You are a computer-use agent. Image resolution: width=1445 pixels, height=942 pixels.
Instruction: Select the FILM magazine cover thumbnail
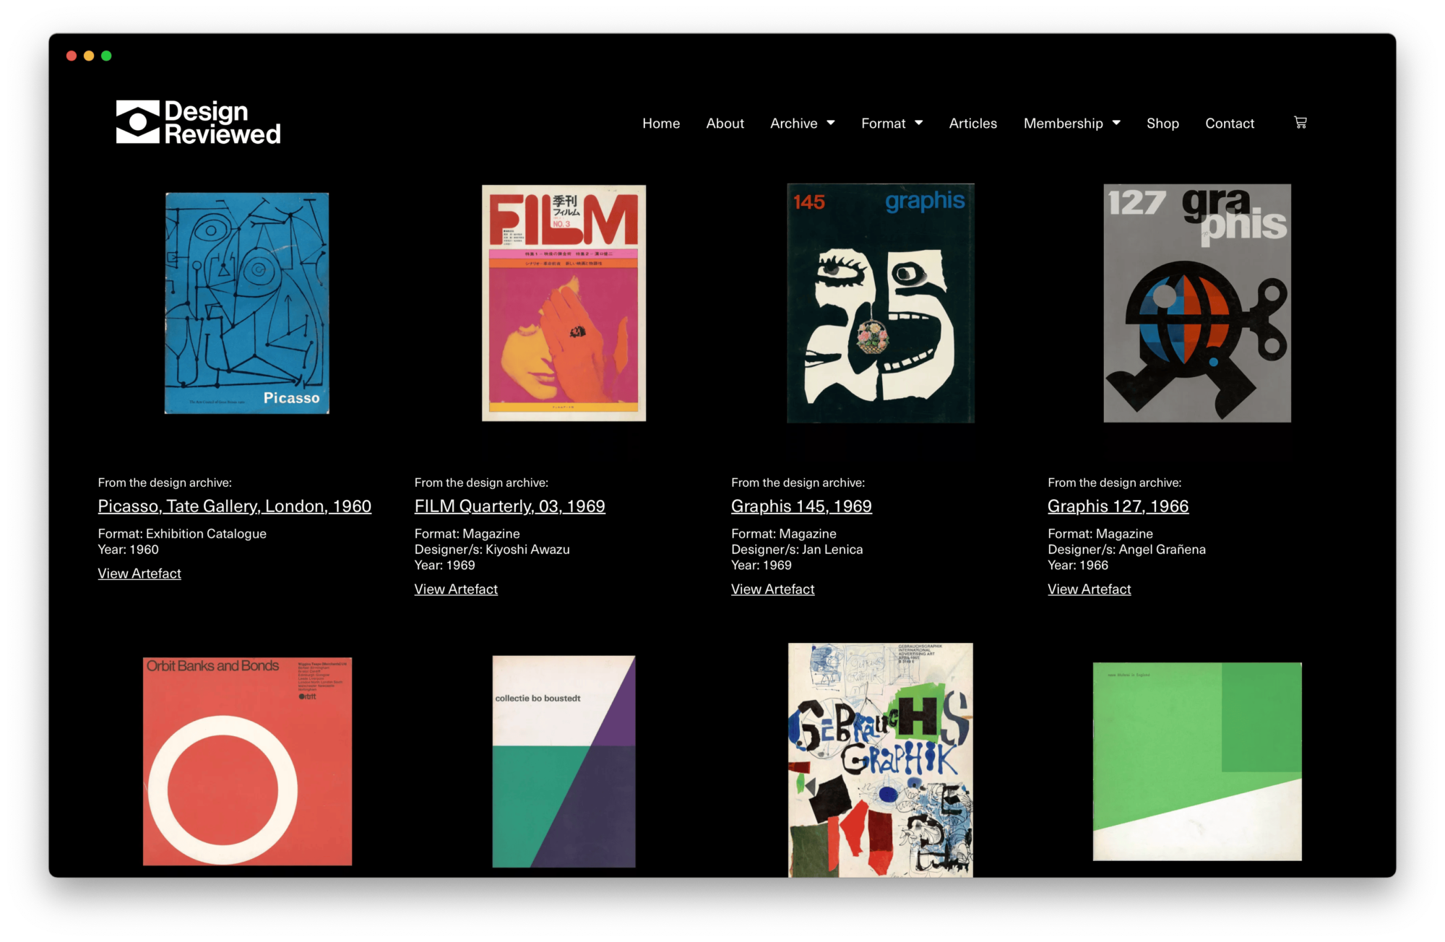[564, 303]
